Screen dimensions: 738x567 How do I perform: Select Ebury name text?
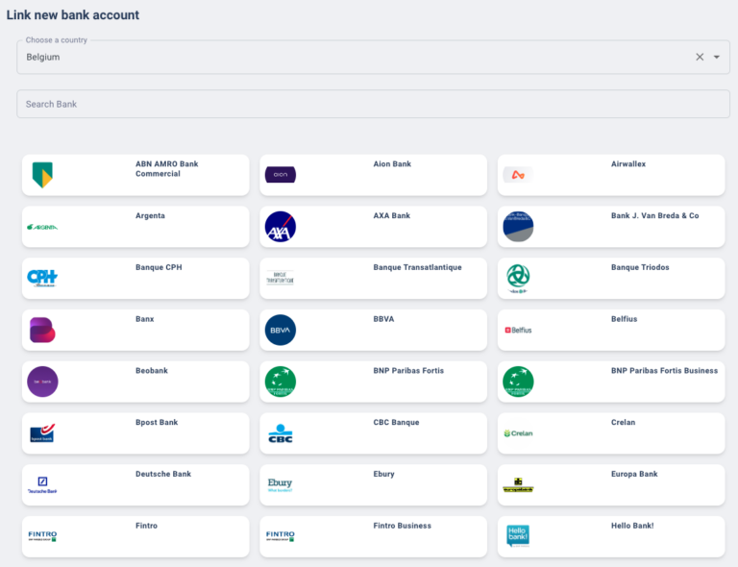pos(383,474)
